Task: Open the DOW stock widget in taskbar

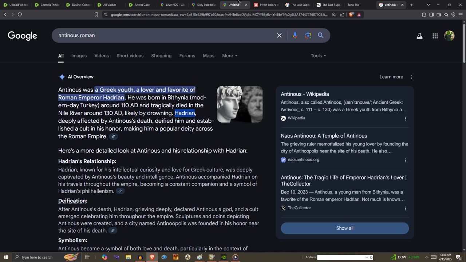Action: (405, 257)
